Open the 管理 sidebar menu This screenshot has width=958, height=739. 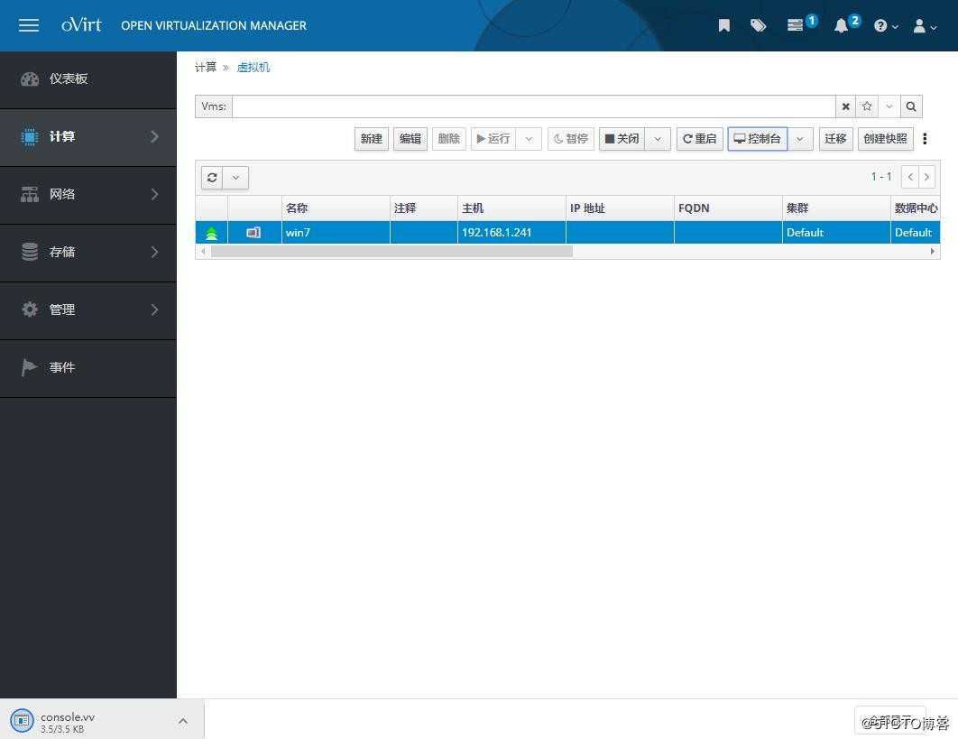[x=88, y=309]
